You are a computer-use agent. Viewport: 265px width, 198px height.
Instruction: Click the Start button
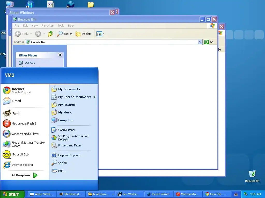point(12,194)
